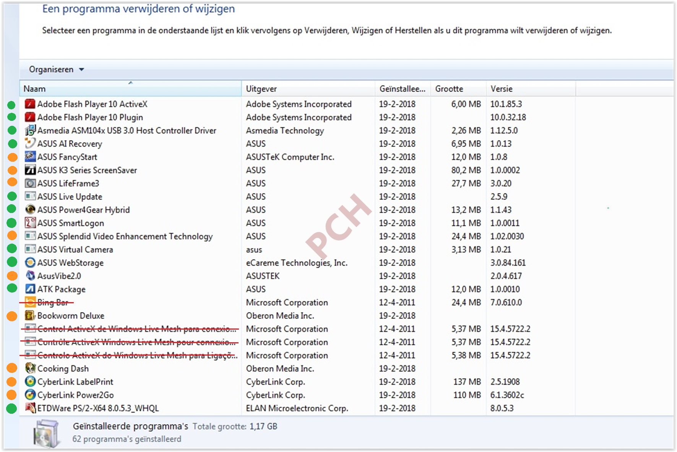
Task: Click the Bing Bar version 7.0.610.0
Action: click(506, 302)
